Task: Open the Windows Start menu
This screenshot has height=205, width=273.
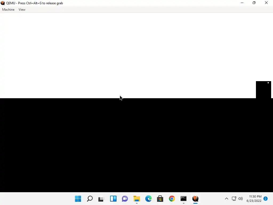Action: pyautogui.click(x=78, y=199)
